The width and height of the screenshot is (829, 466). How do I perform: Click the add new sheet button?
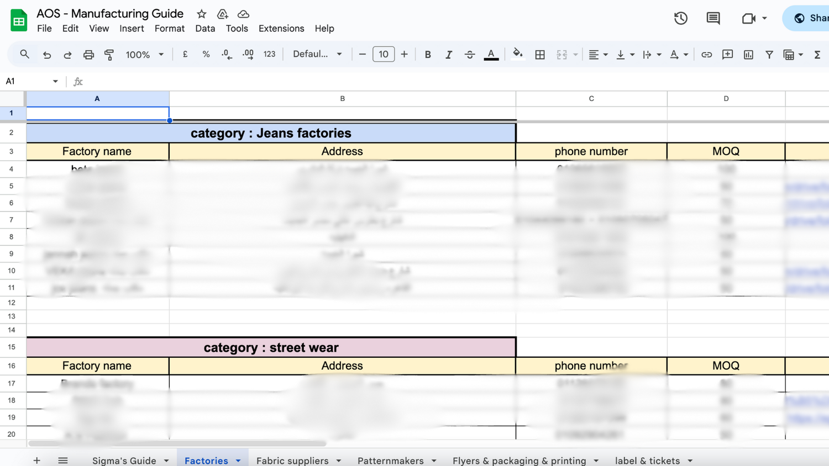[x=36, y=460]
